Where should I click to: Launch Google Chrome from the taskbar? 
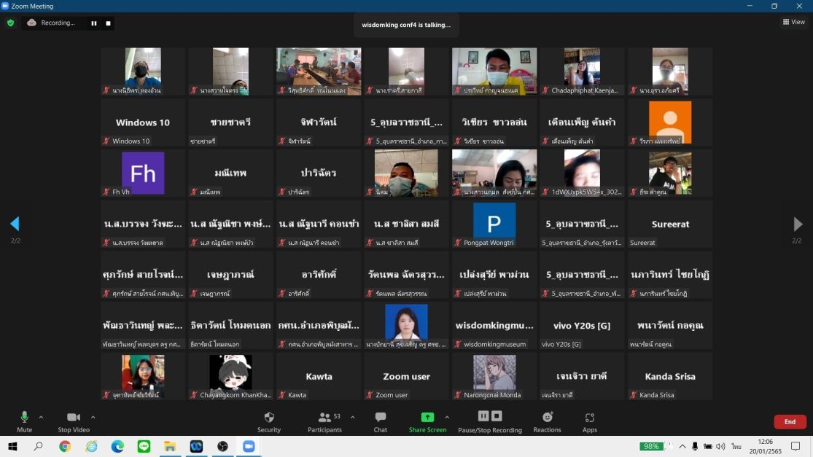coord(65,446)
